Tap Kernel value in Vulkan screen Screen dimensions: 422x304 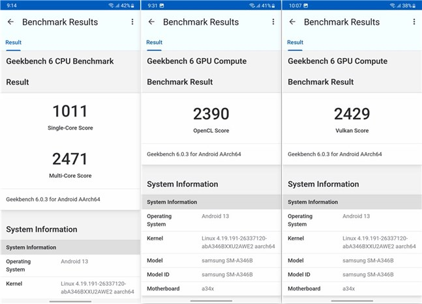click(x=379, y=242)
